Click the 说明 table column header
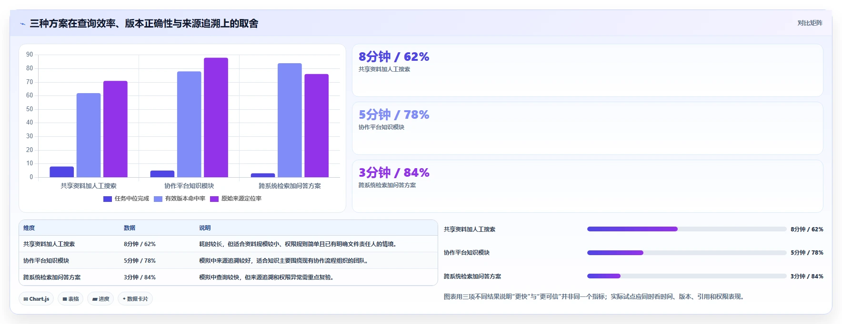This screenshot has width=842, height=324. [205, 228]
